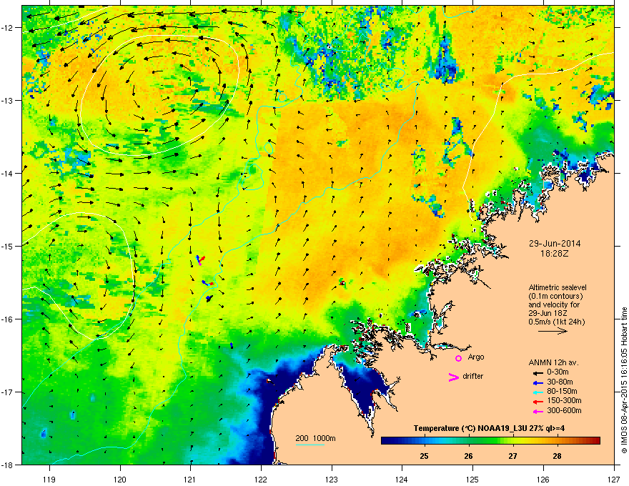629x486 pixels.
Task: Click the dark blue cold end of temperature bar
Action: pyautogui.click(x=389, y=441)
